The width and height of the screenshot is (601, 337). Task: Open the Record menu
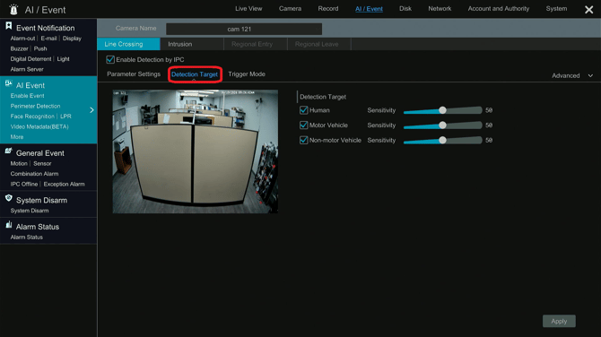pos(328,9)
